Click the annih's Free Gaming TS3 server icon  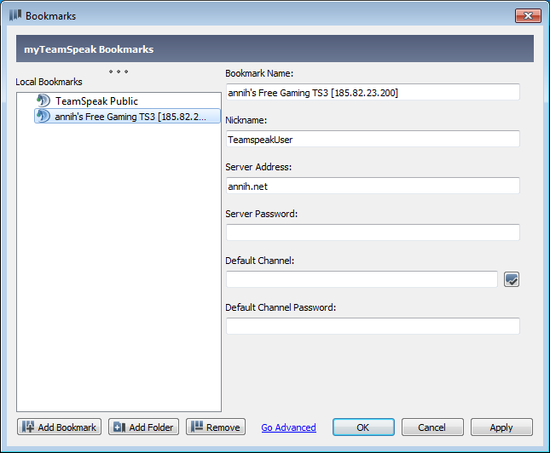[x=43, y=117]
